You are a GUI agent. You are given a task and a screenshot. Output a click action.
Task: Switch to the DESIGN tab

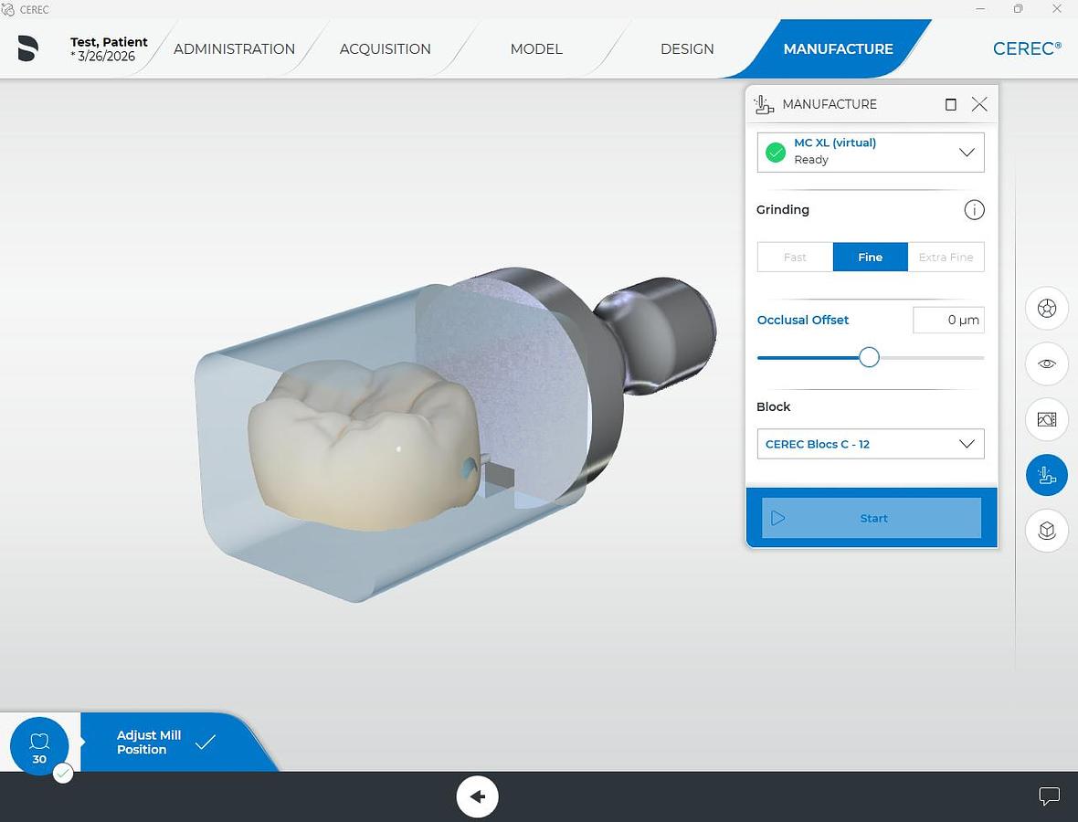(687, 48)
